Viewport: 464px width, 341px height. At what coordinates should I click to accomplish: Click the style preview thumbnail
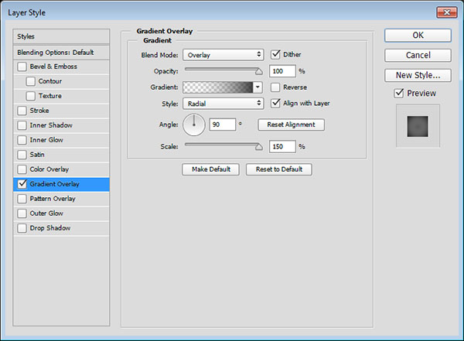(x=418, y=125)
